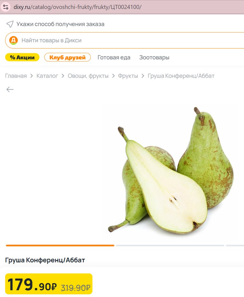This screenshot has width=244, height=297.
Task: Click the location arrow delivery icon
Action: pyautogui.click(x=10, y=24)
